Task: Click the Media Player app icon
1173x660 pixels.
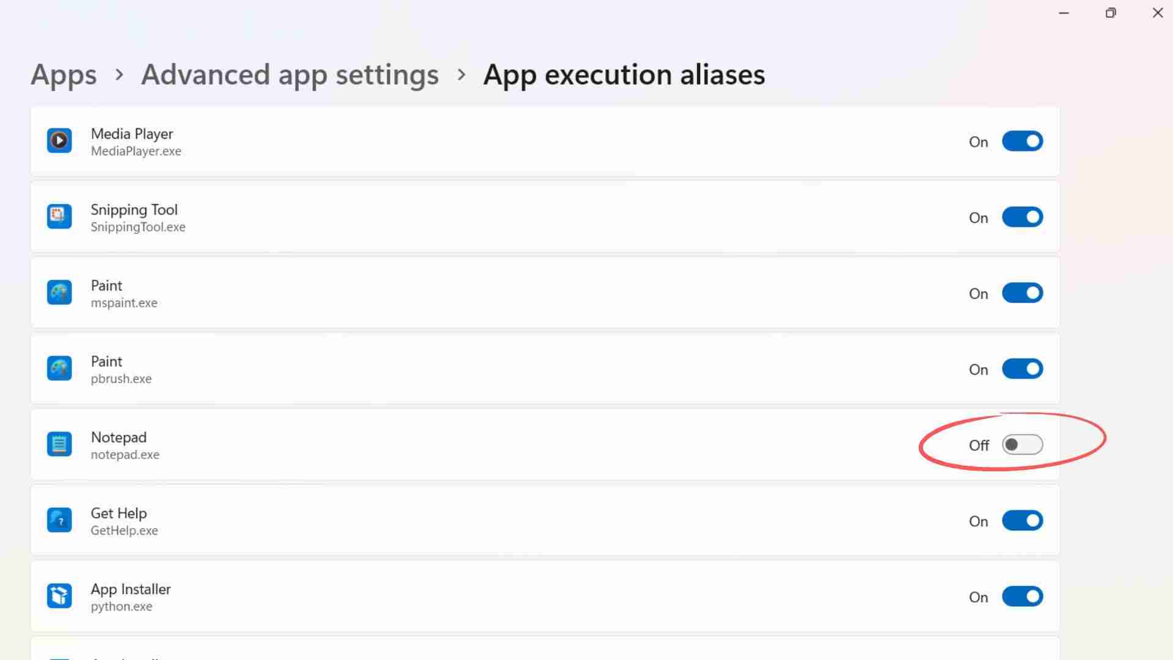Action: coord(59,141)
